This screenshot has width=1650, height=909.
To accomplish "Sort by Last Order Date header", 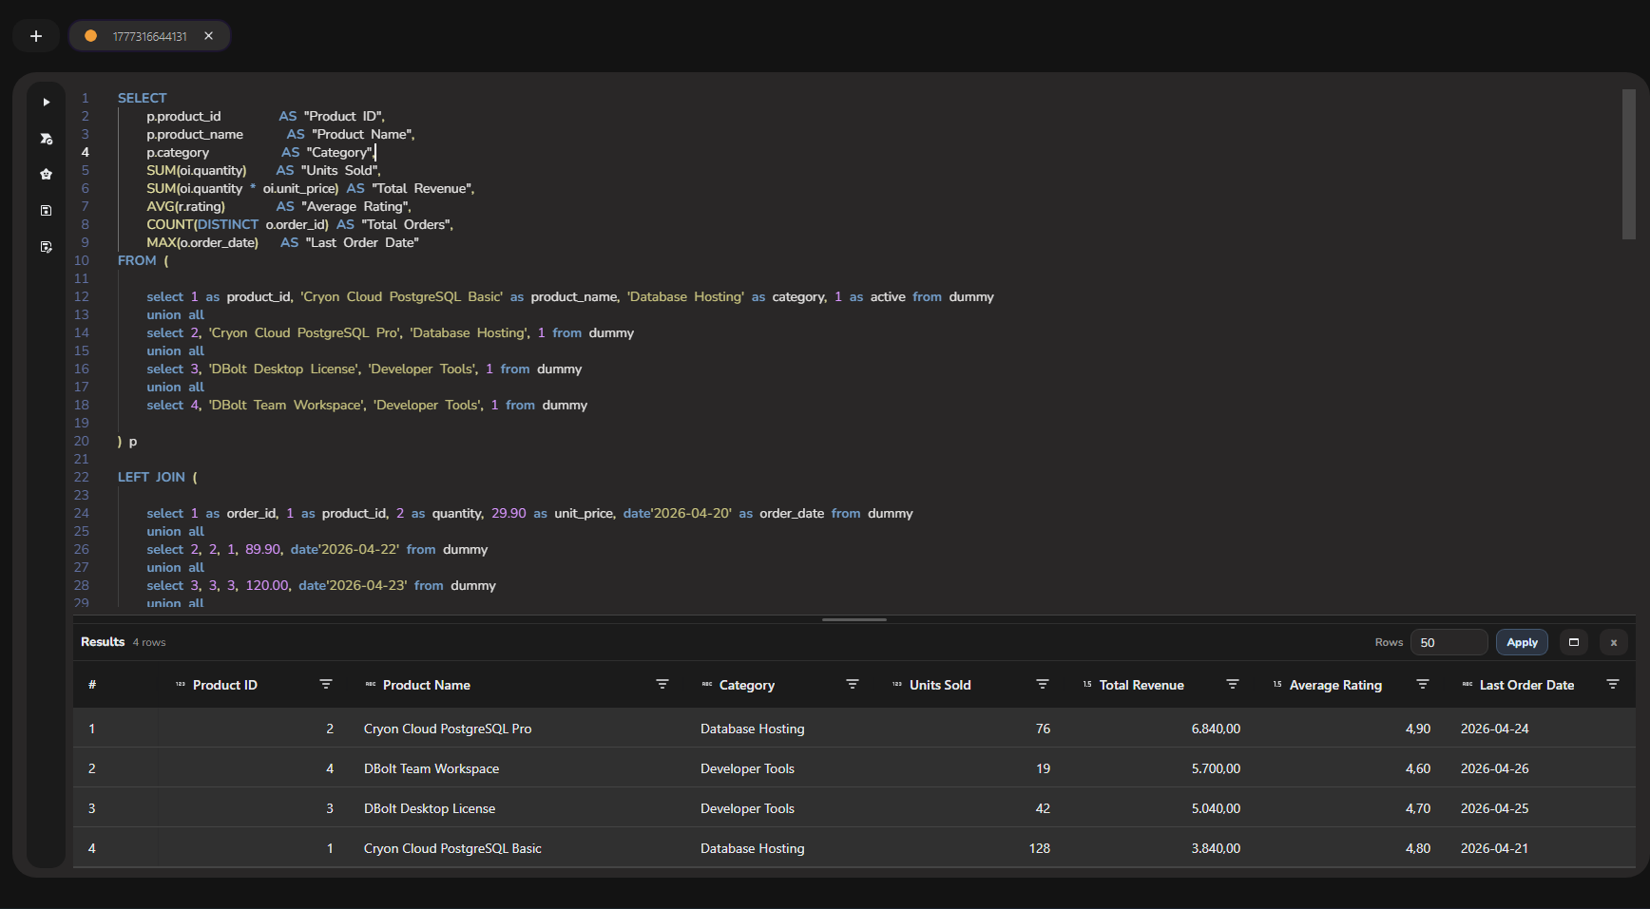I will [1526, 685].
